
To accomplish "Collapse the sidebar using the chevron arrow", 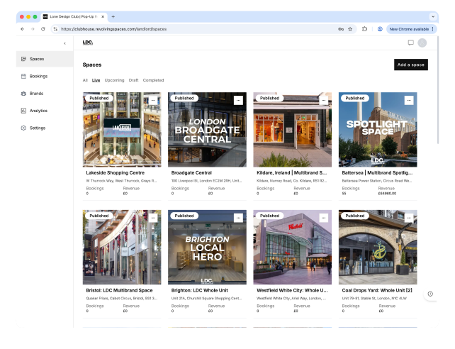I will pos(64,43).
